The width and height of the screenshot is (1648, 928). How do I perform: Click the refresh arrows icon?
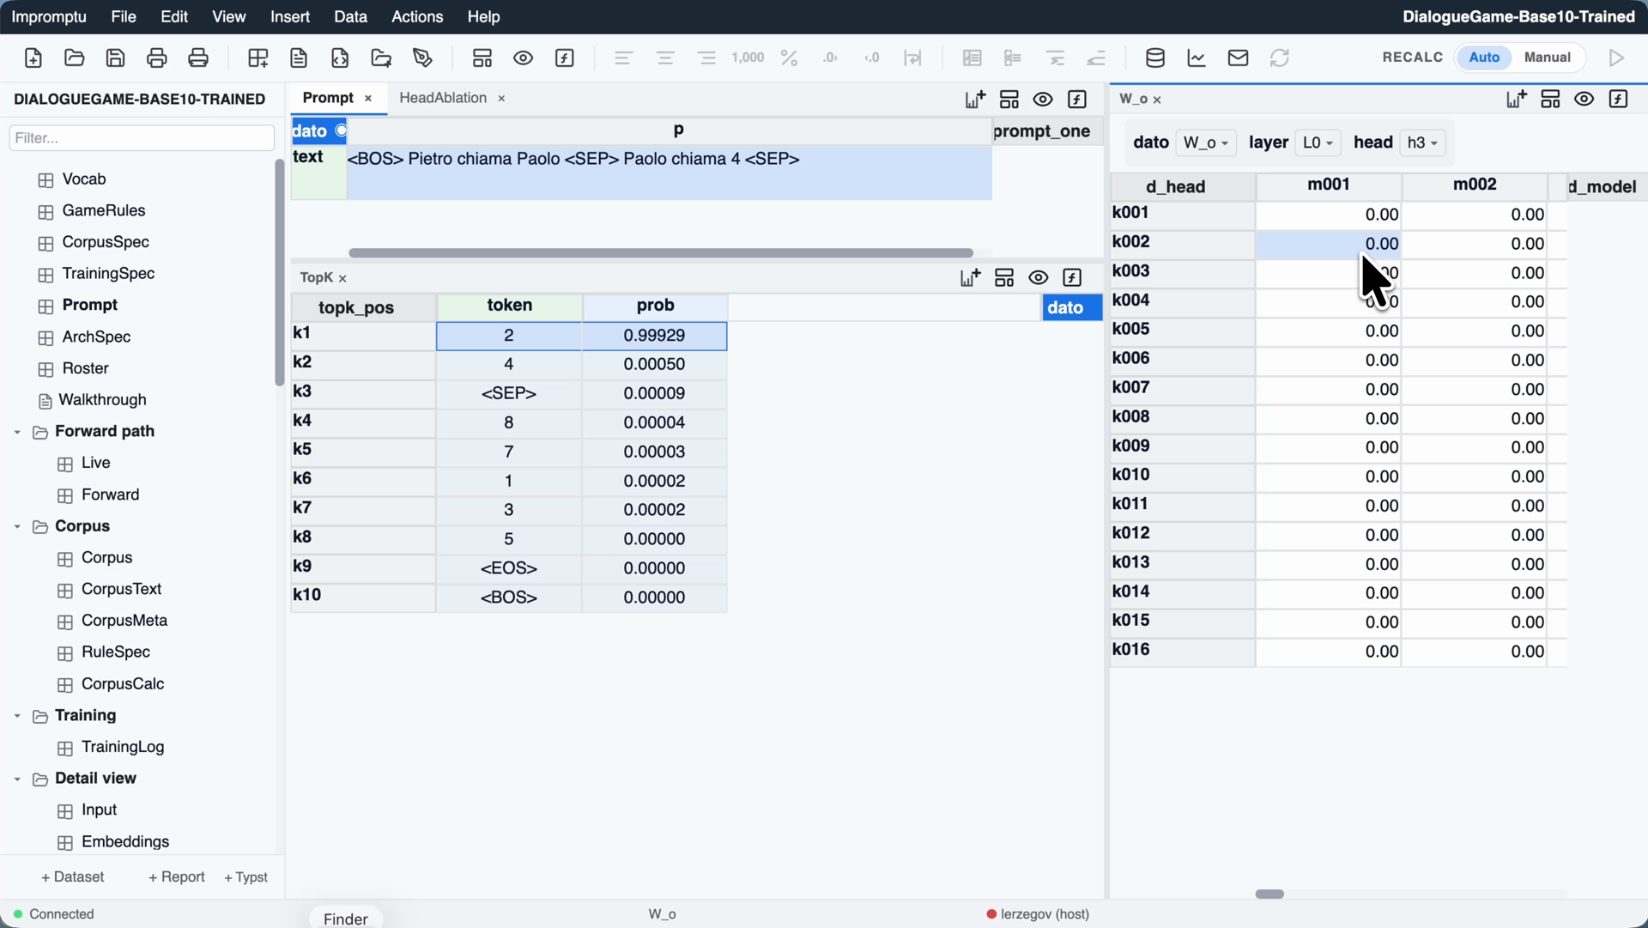pyautogui.click(x=1280, y=58)
